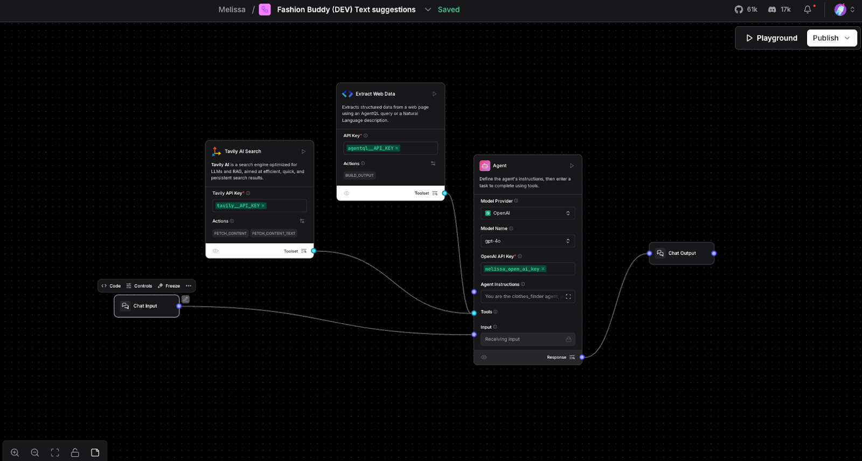Click the Agent Tools input handle
The width and height of the screenshot is (862, 461).
pos(474,313)
